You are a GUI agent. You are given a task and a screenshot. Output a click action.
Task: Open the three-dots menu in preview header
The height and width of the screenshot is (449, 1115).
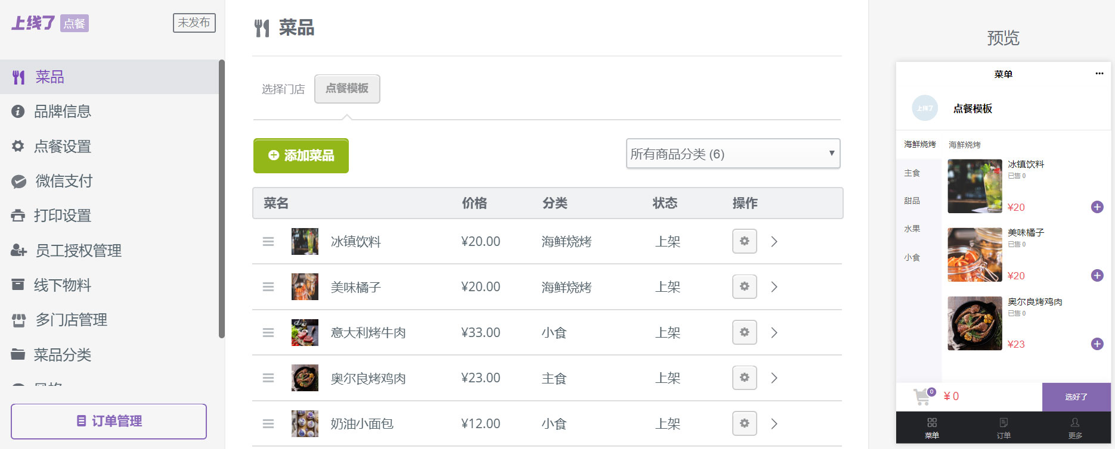(1099, 74)
